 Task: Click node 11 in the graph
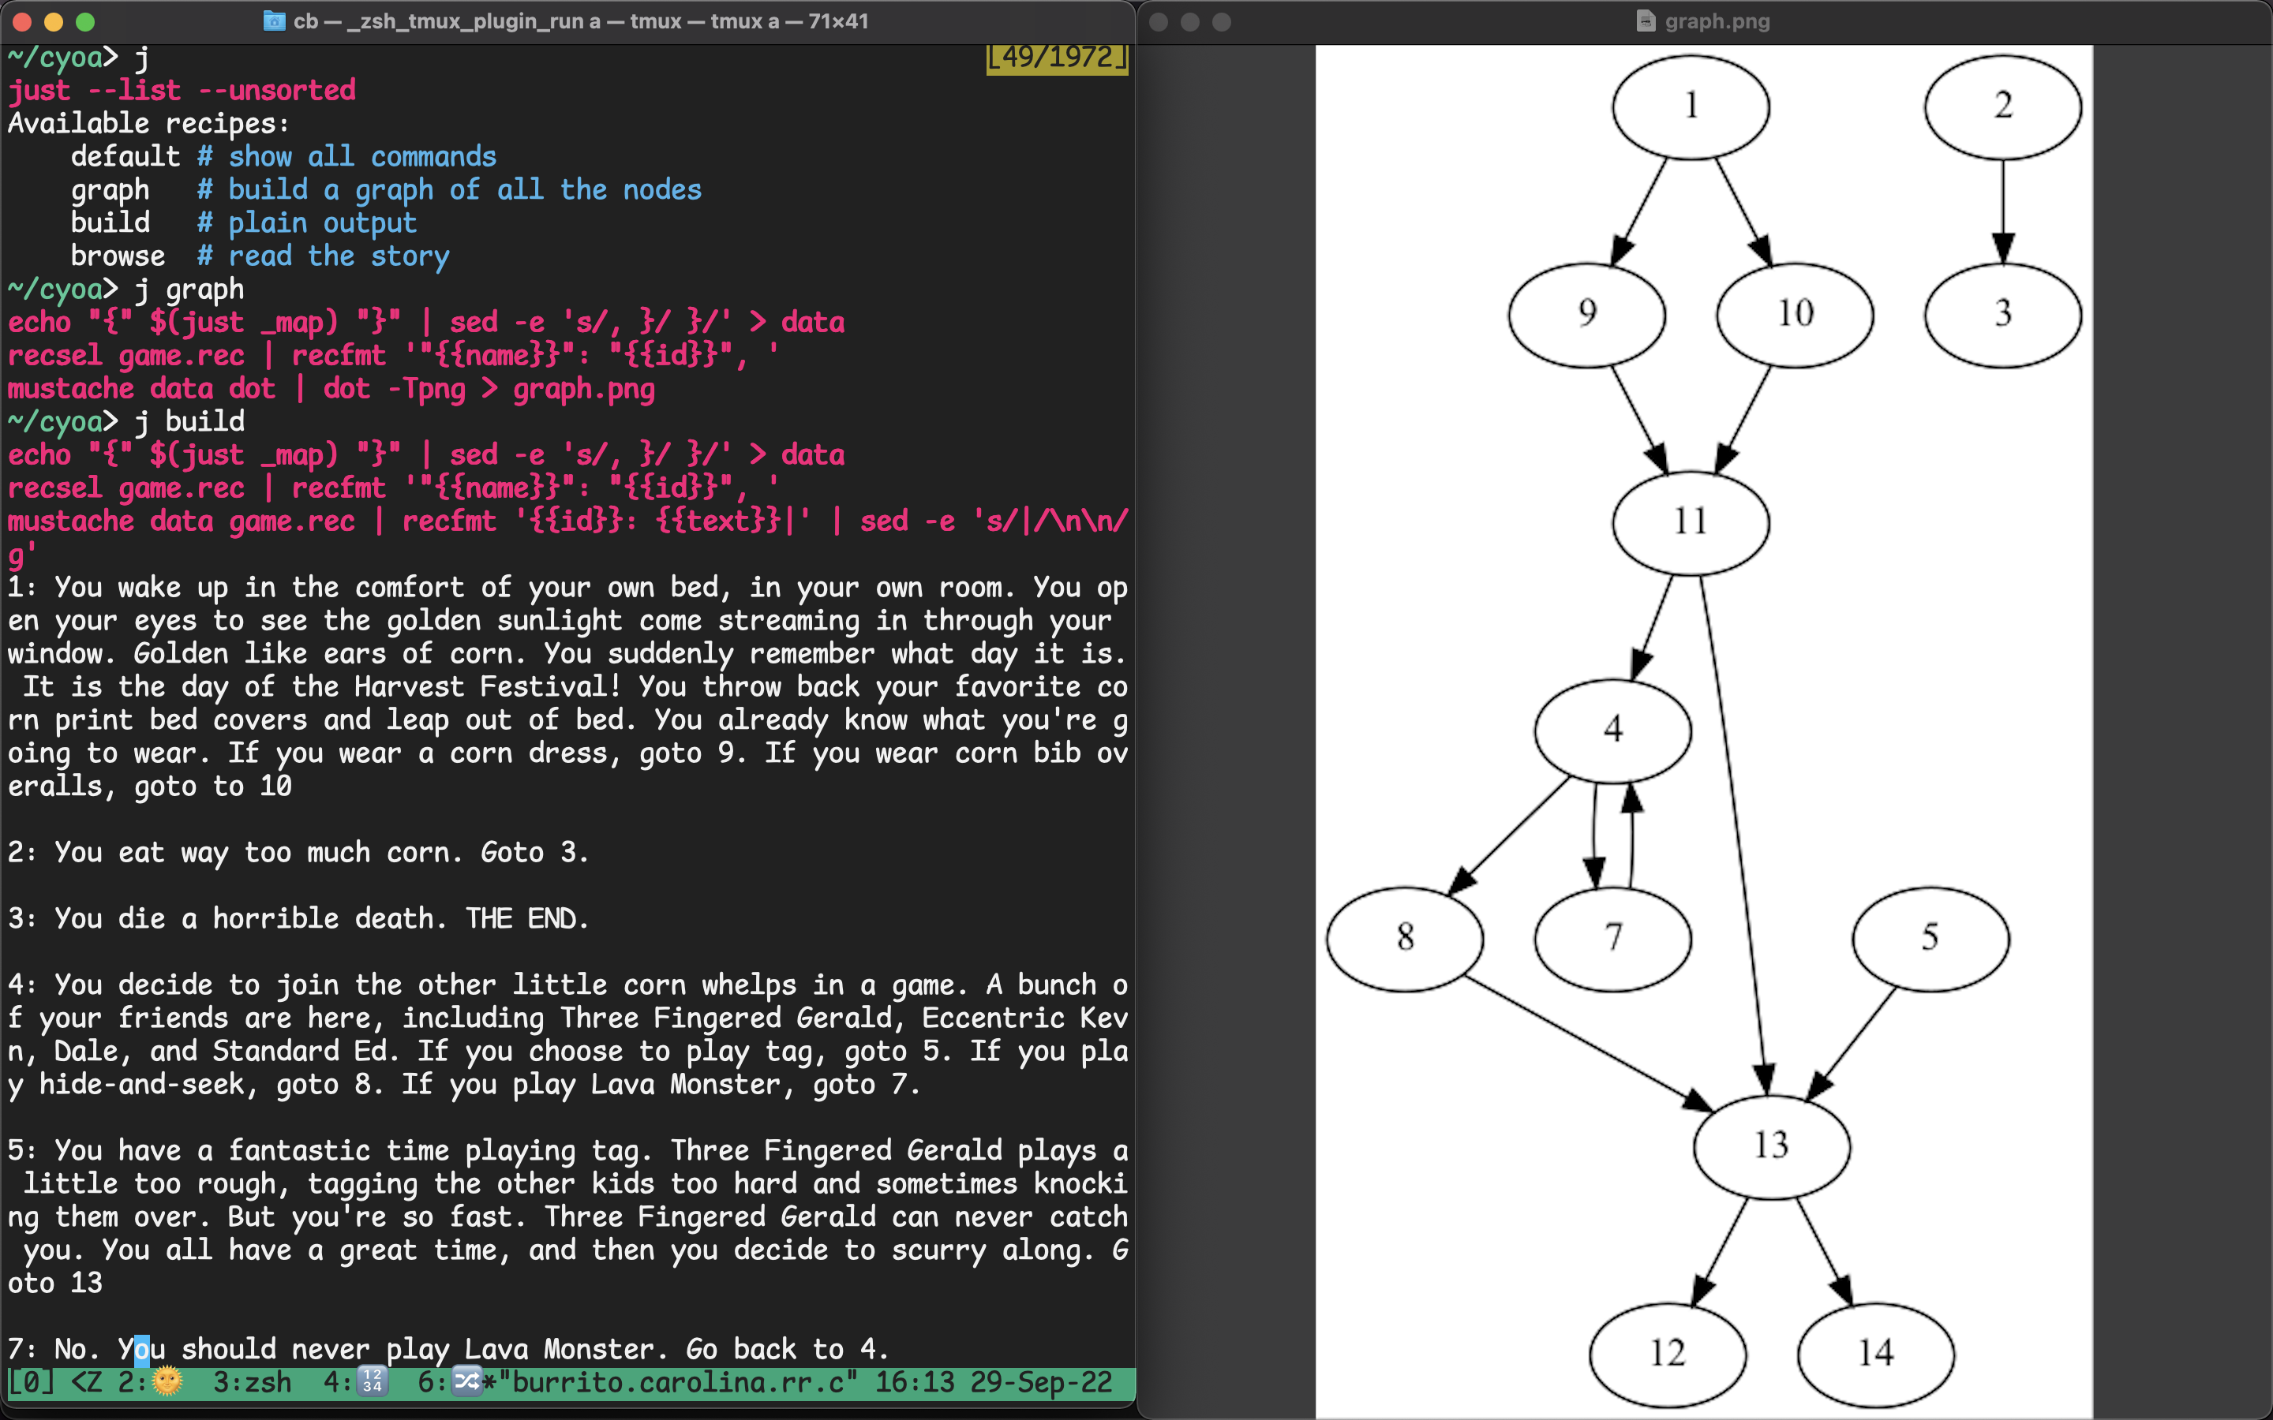click(x=1691, y=522)
